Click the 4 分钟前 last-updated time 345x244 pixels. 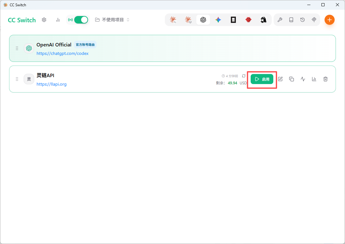[x=230, y=76]
